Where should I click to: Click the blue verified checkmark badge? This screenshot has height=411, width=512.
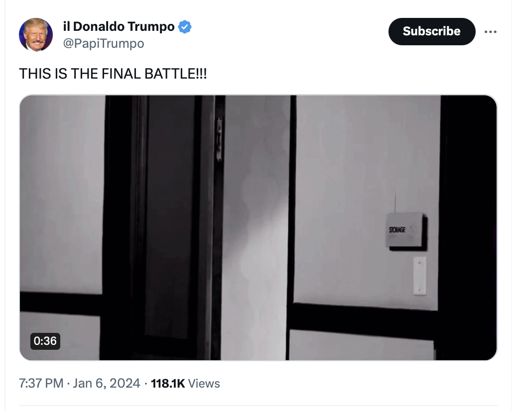(185, 27)
